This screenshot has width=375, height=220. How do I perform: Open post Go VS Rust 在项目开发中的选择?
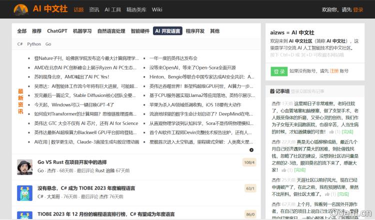tap(72, 162)
